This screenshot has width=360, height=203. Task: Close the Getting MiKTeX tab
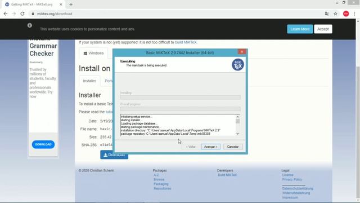point(61,5)
